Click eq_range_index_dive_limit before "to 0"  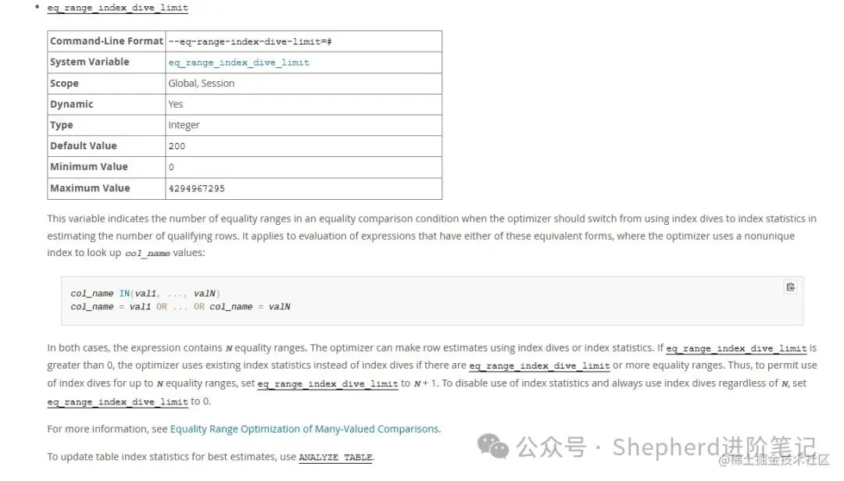pyautogui.click(x=118, y=401)
